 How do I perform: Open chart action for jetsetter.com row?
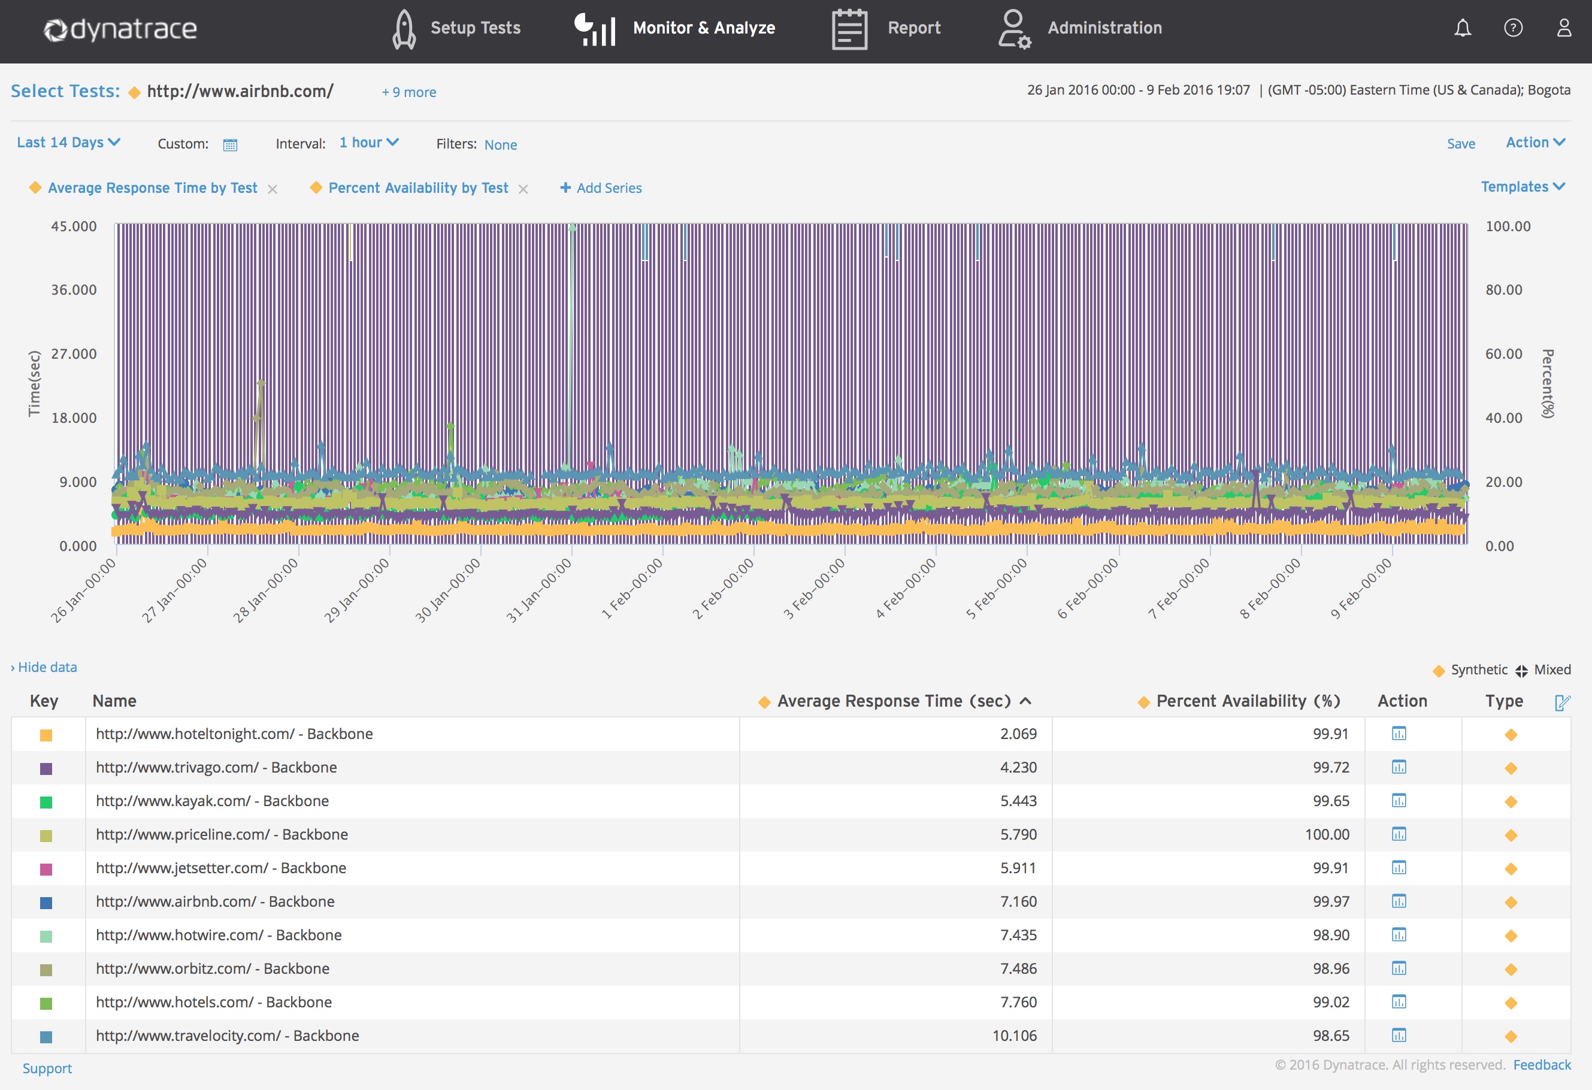1399,868
